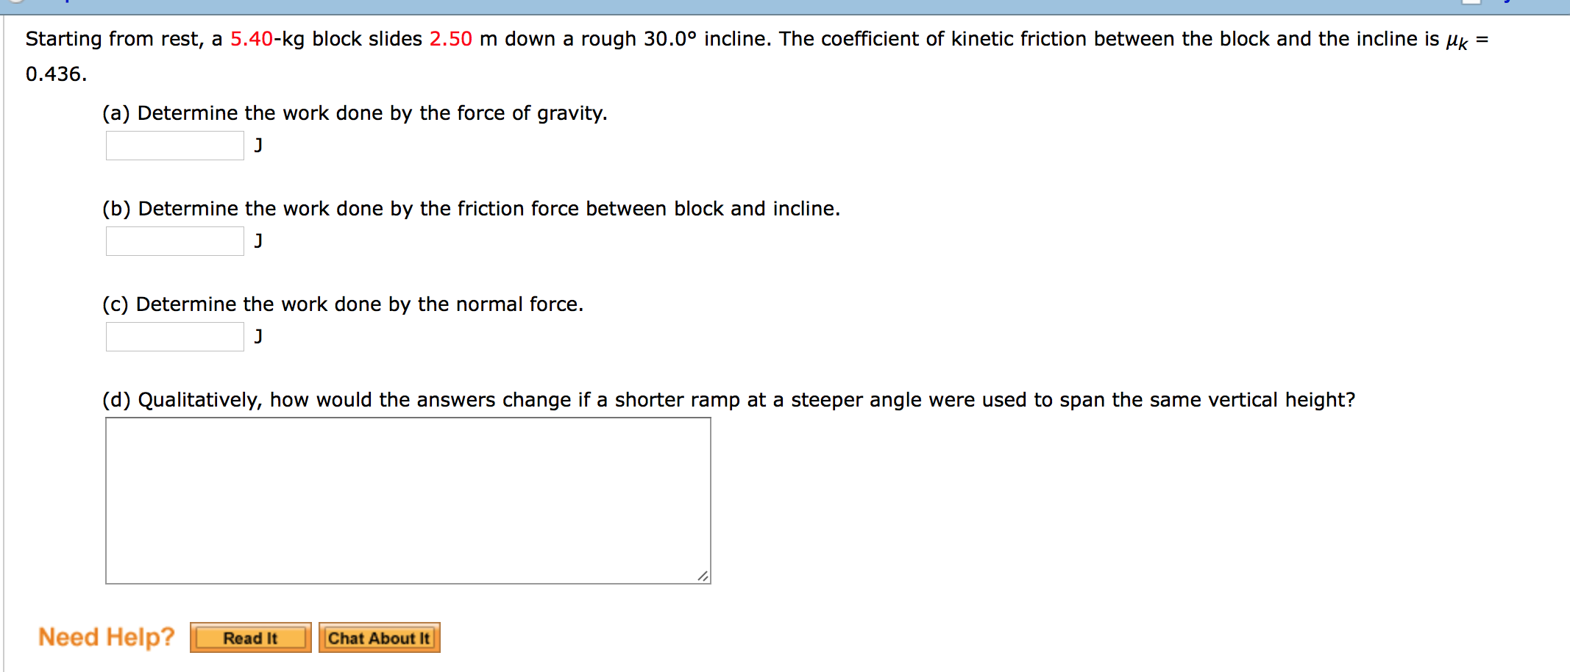Click the J unit label next to part (a) field
The height and width of the screenshot is (672, 1570).
pos(257,145)
